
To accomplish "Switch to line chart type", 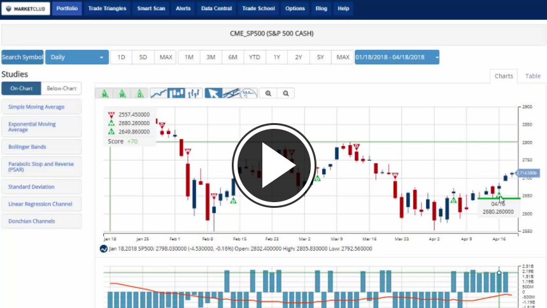I will [x=159, y=93].
